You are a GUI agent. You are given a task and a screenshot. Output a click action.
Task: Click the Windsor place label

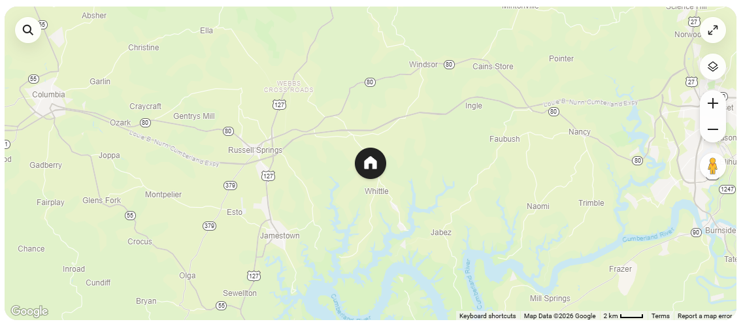(x=423, y=65)
